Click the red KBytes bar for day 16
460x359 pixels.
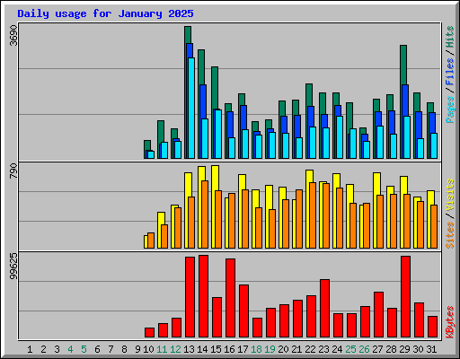click(x=230, y=298)
